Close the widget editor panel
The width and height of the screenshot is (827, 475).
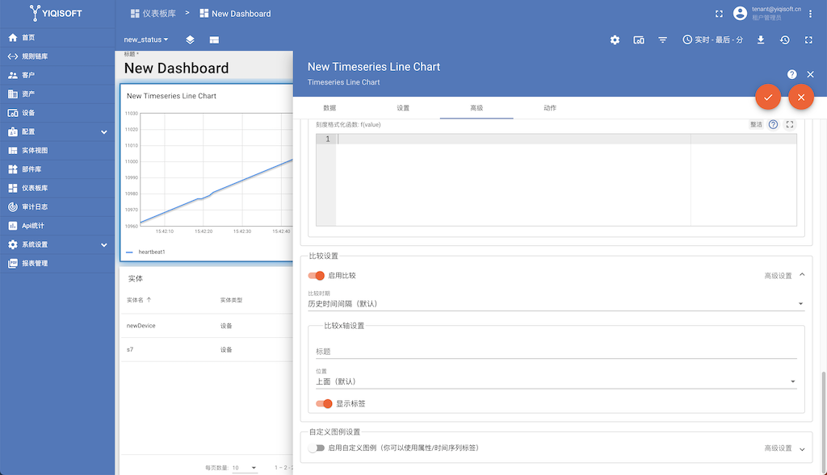point(811,74)
